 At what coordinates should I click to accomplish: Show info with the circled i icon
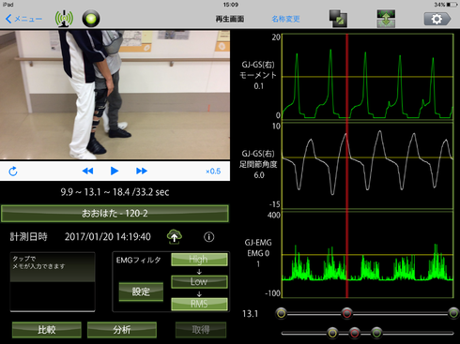[209, 237]
